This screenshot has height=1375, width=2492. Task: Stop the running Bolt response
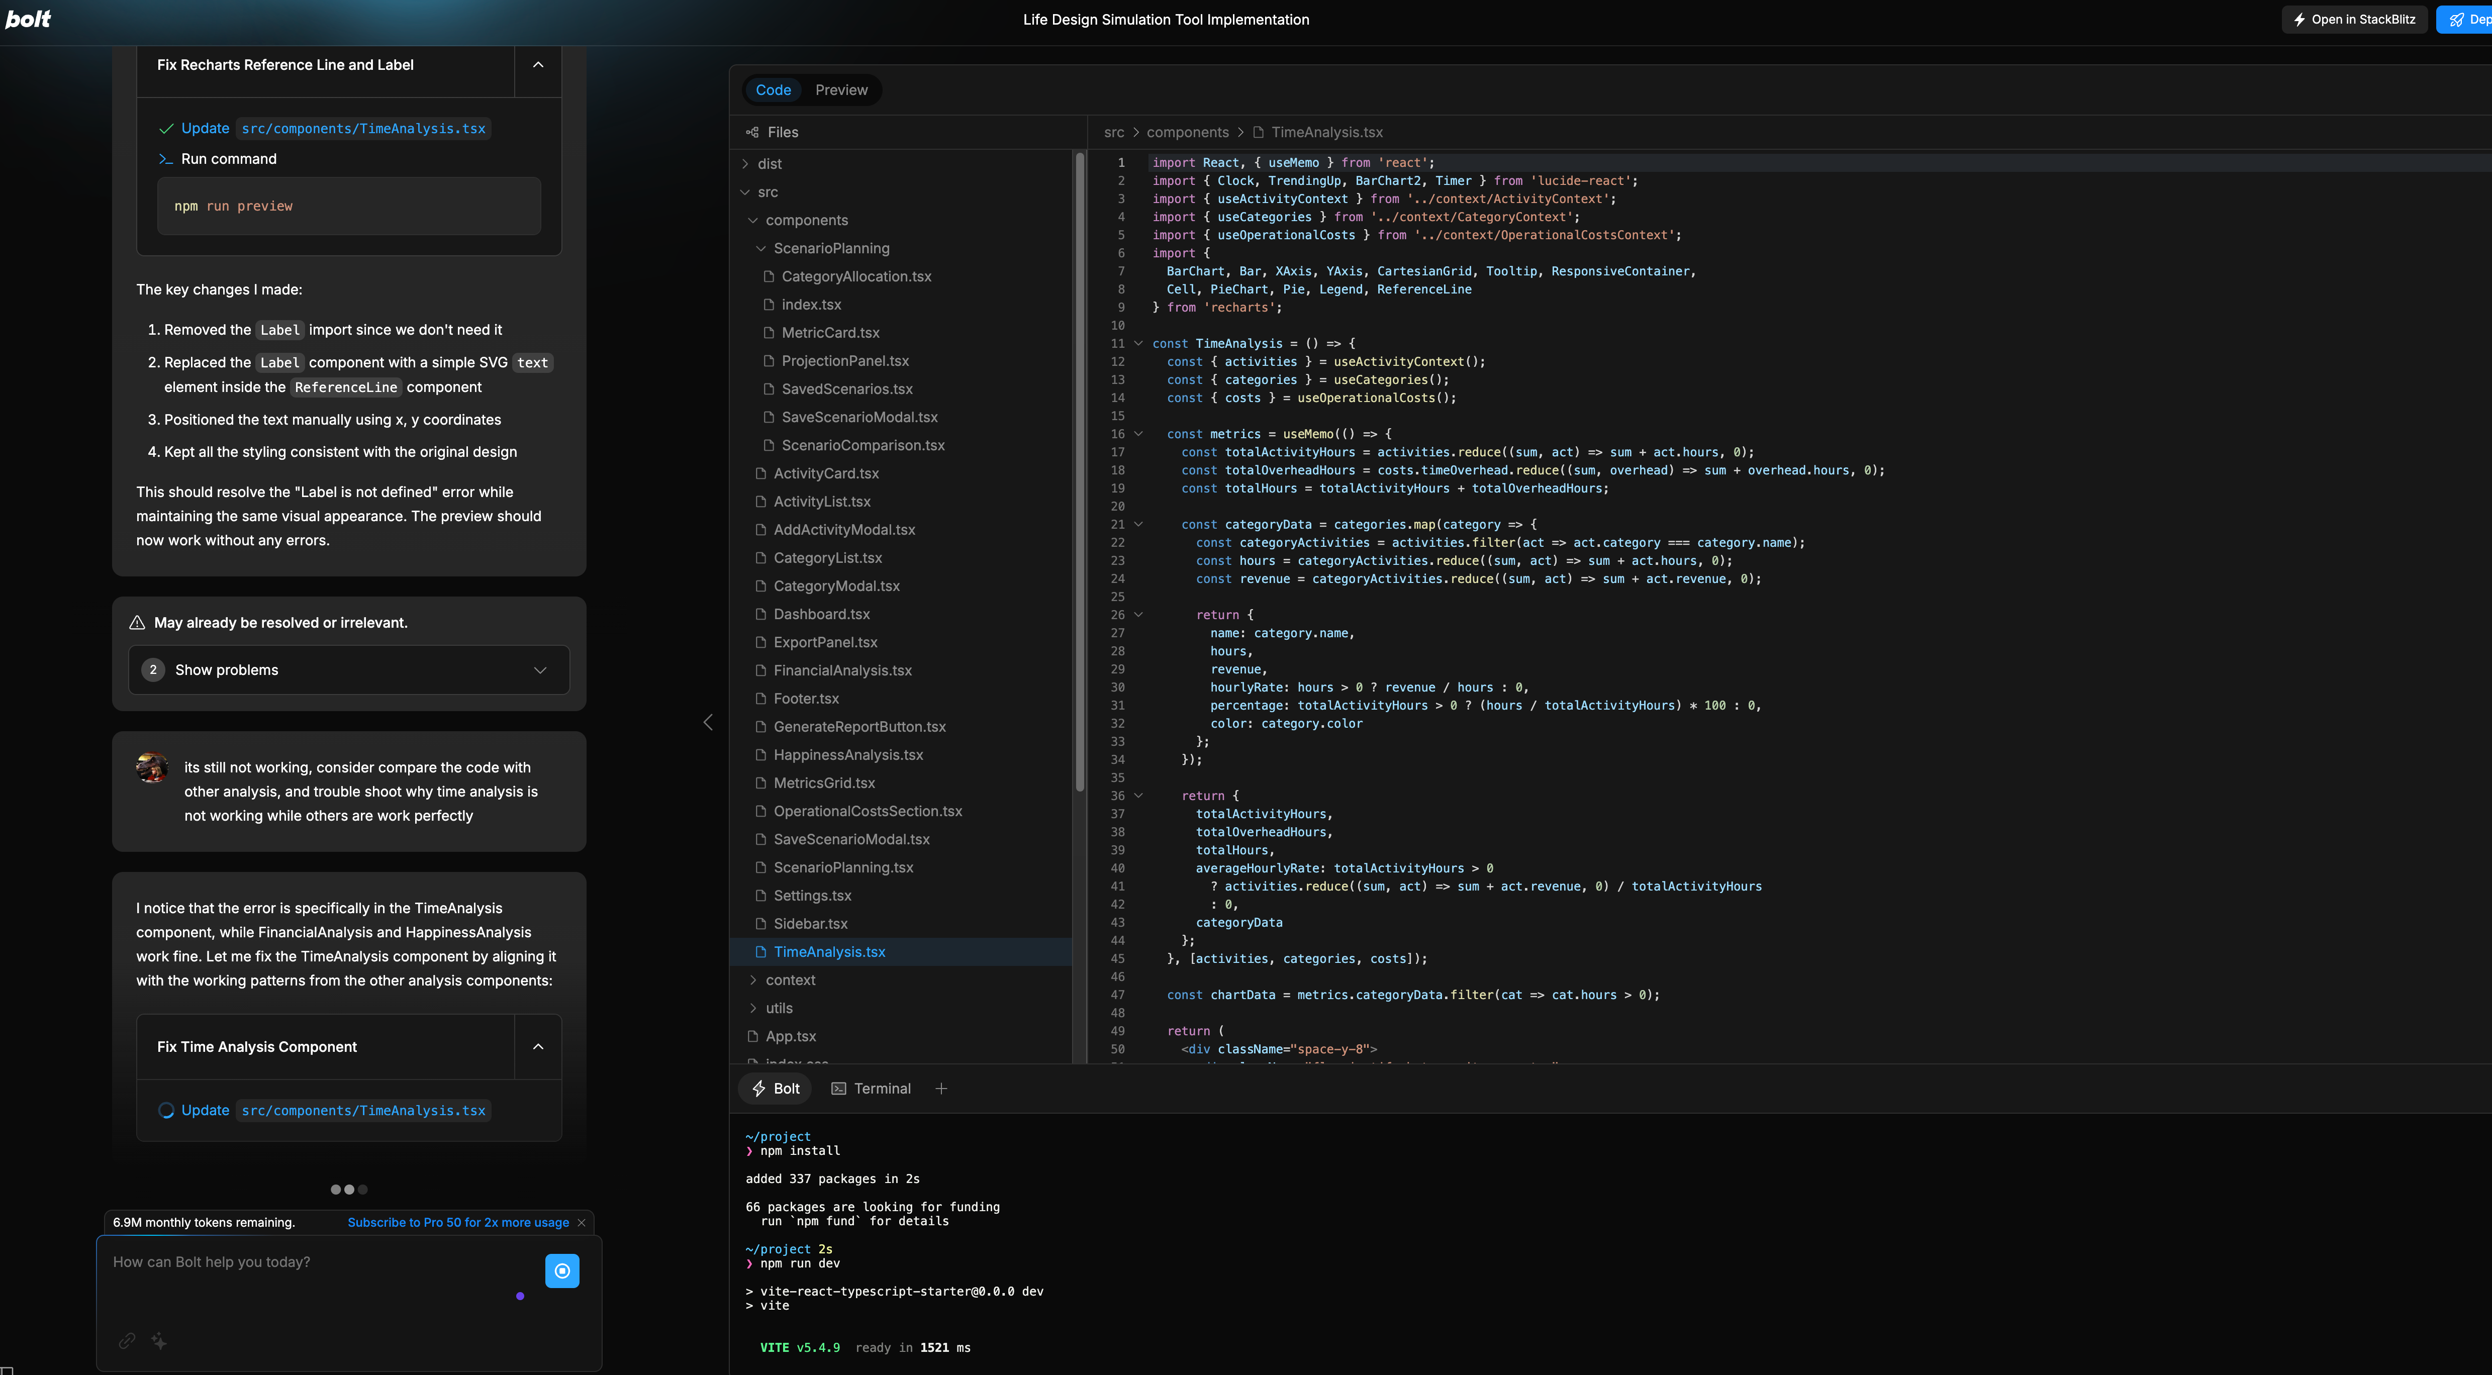coord(562,1270)
